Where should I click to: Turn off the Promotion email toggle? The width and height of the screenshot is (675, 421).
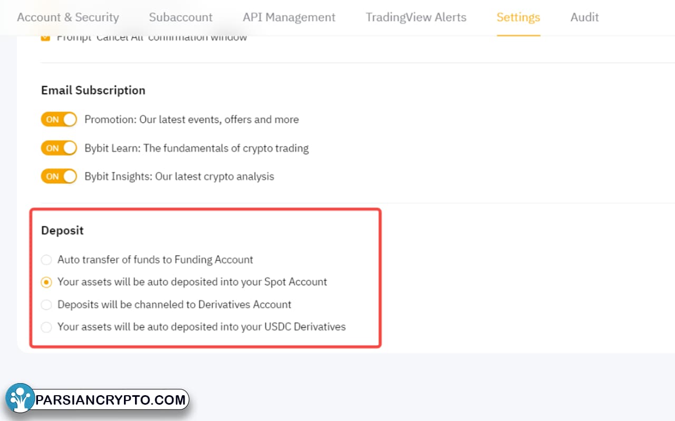(59, 119)
